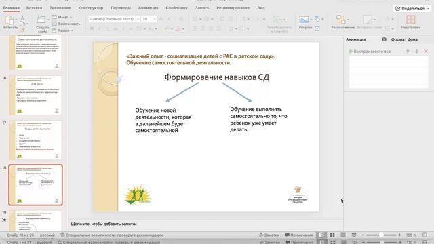Click the 105 % zoom level

411,235
